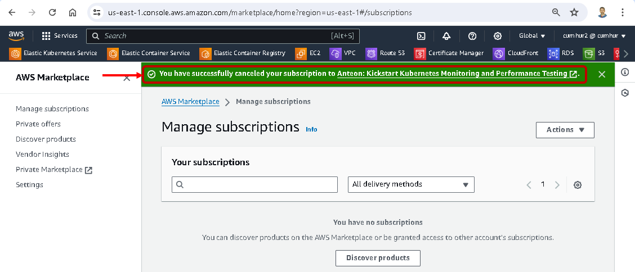The image size is (635, 272).
Task: Click the subscriptions search field
Action: pos(254,184)
